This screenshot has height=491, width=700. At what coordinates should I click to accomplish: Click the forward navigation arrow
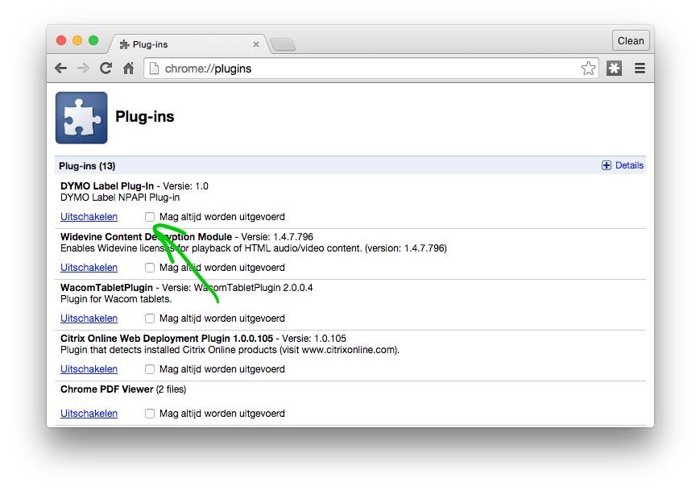pos(83,69)
